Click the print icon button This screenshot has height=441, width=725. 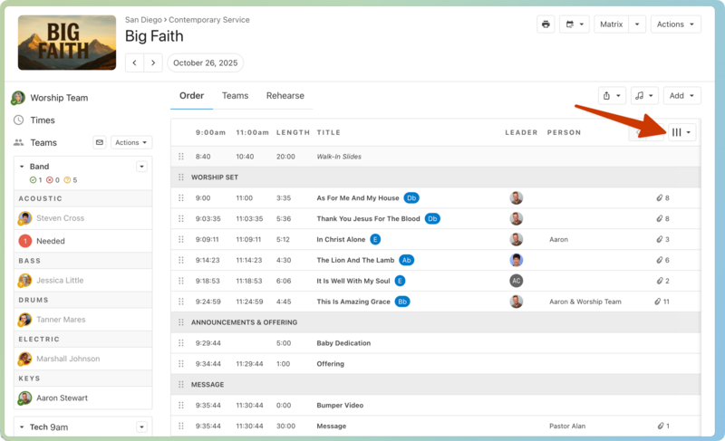coord(546,24)
